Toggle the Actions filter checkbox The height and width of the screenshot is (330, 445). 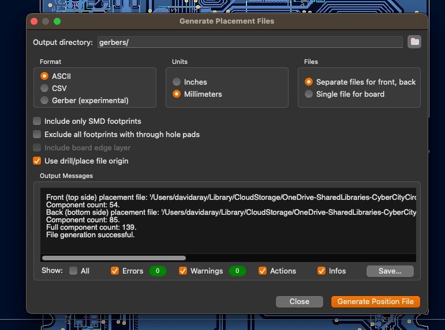(x=263, y=271)
